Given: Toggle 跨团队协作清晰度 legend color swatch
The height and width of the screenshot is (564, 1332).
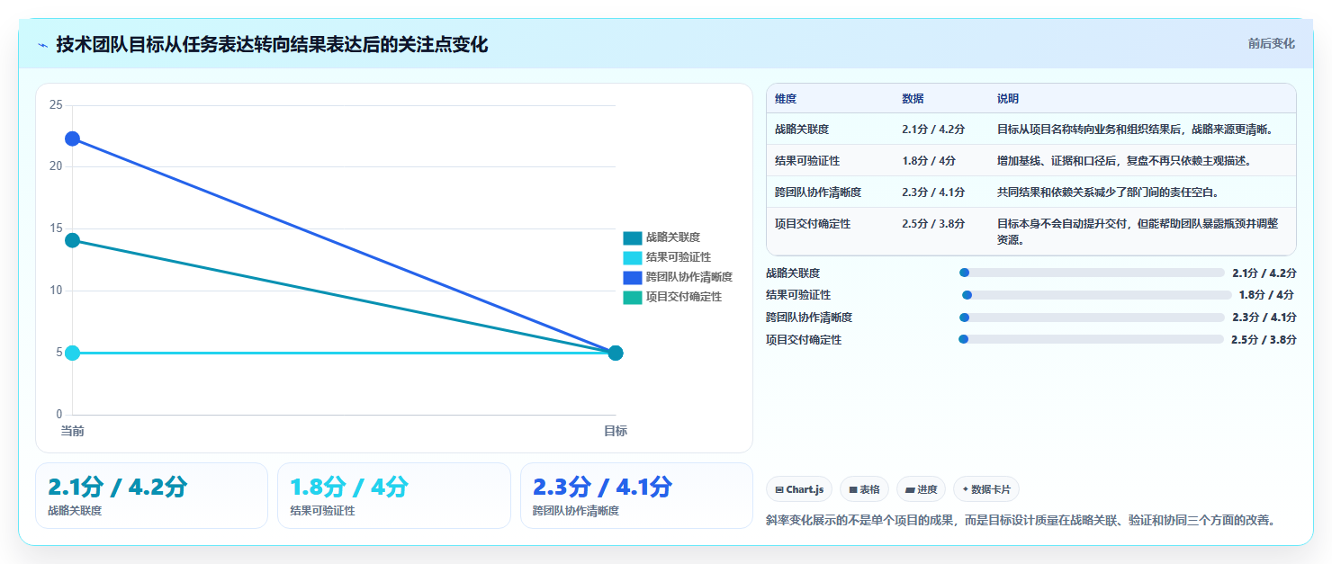Looking at the screenshot, I should [x=633, y=277].
